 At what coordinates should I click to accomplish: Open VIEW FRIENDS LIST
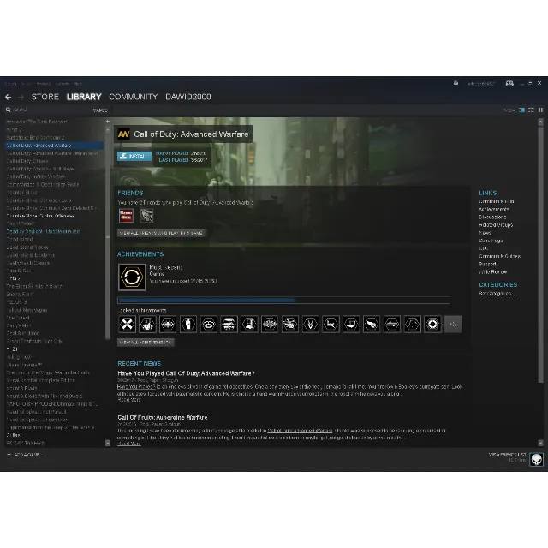tap(507, 455)
